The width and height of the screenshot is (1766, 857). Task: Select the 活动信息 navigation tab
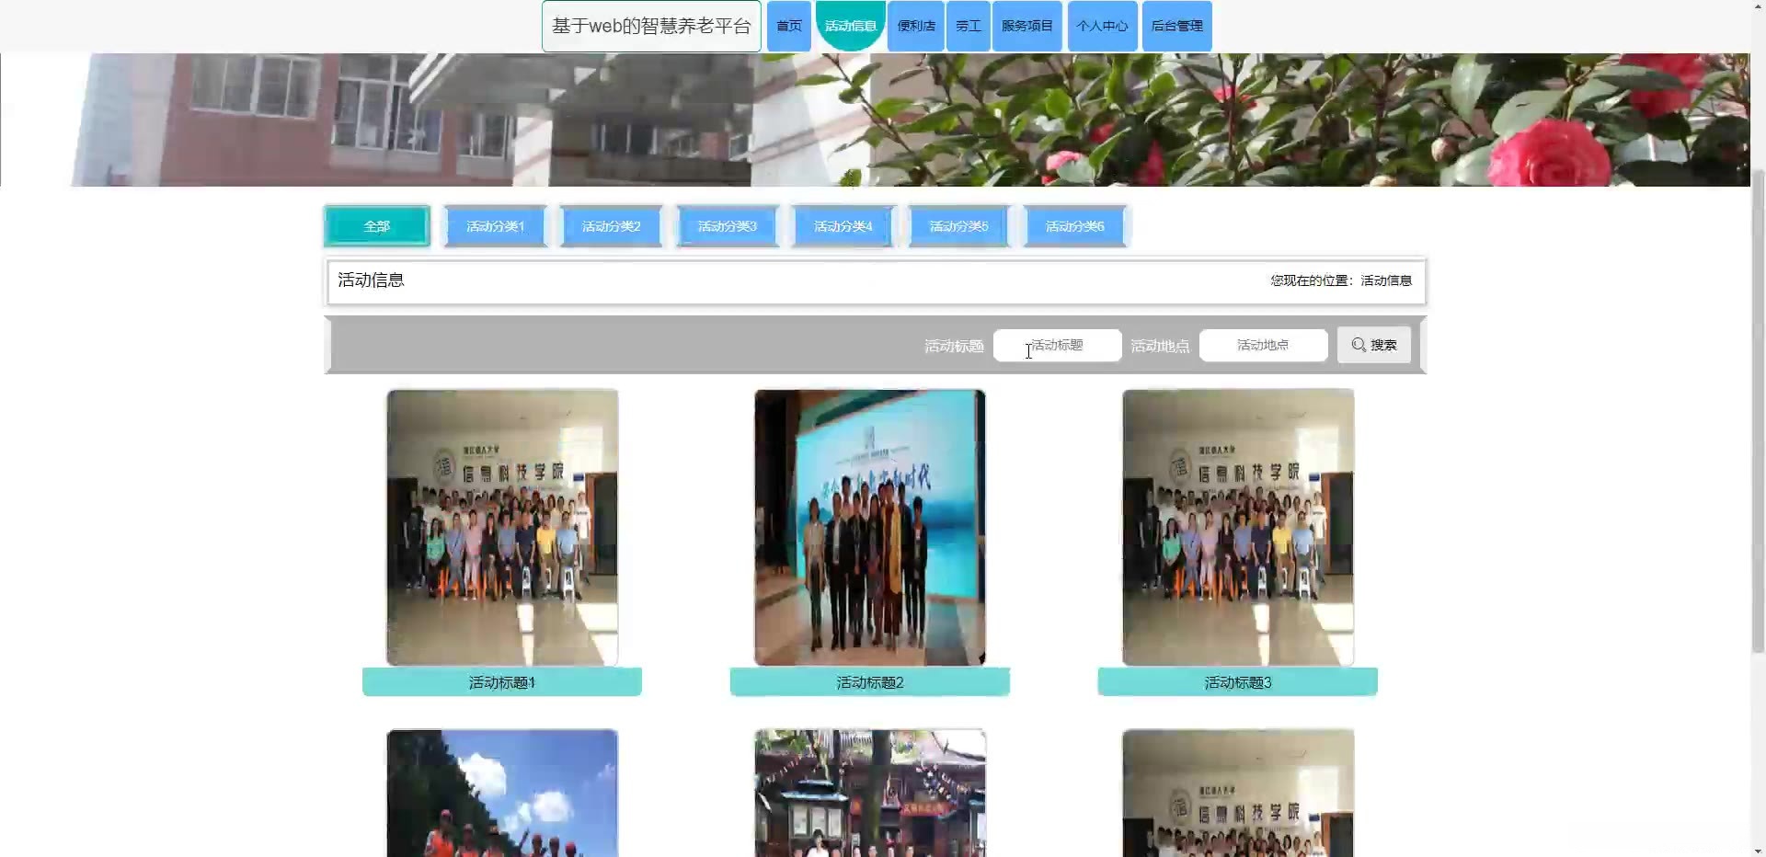point(850,26)
